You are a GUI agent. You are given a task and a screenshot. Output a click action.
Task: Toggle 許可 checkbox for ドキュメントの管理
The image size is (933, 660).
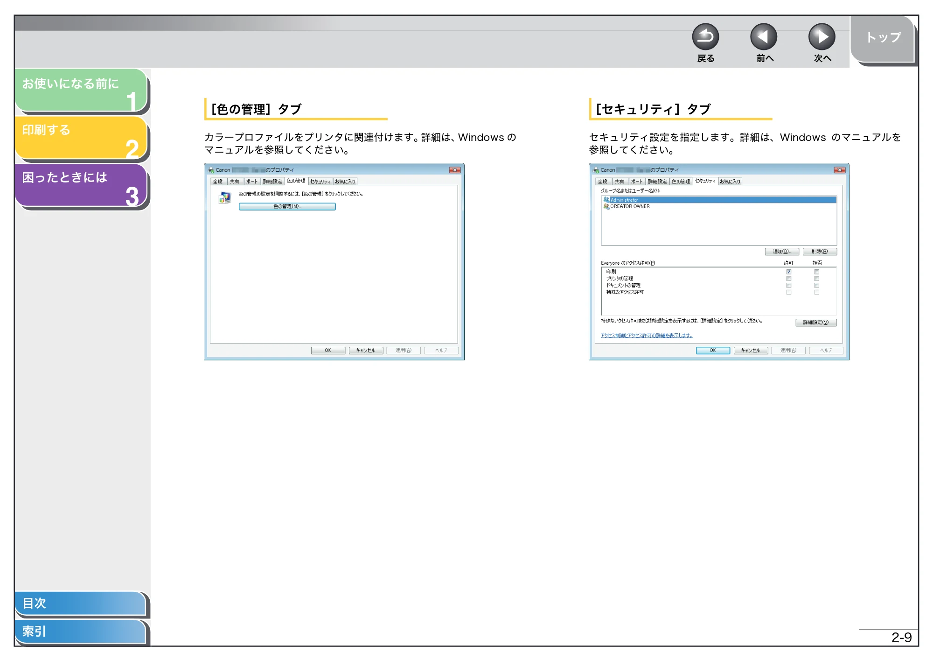click(x=789, y=285)
